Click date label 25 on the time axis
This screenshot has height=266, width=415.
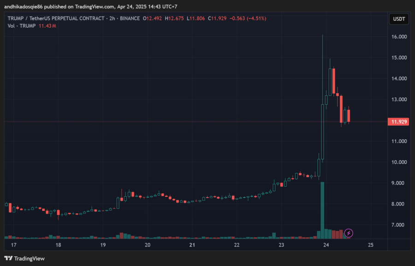371,245
